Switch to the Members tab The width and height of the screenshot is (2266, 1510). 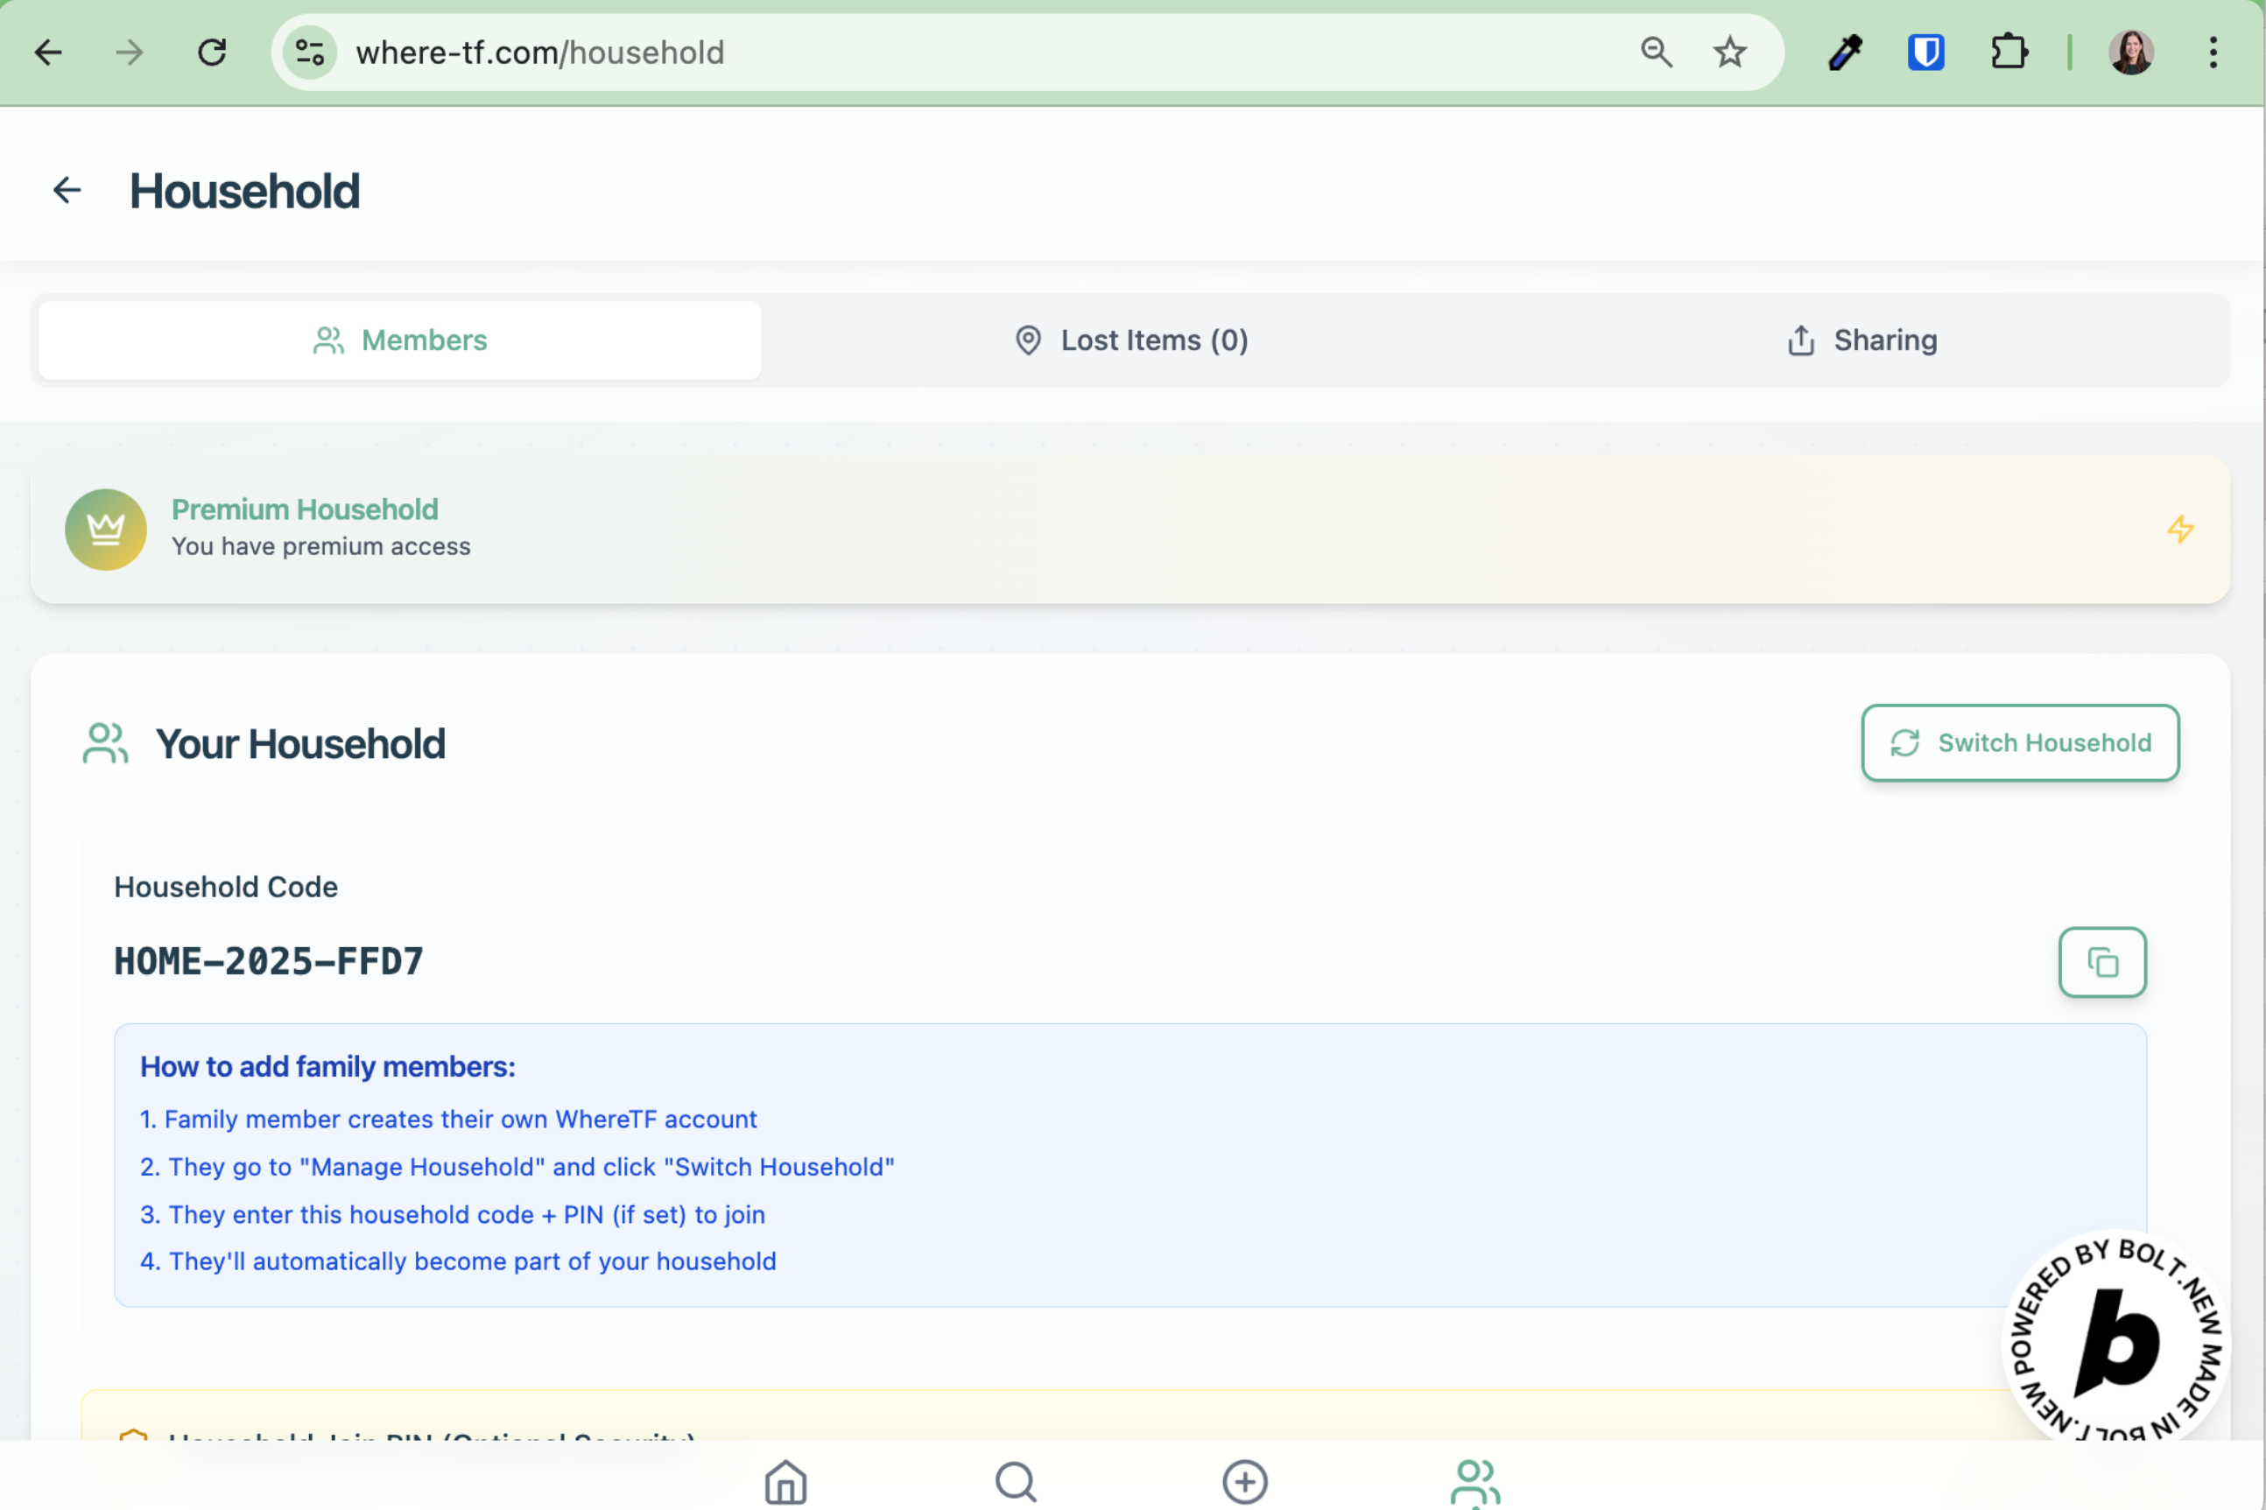[399, 340]
